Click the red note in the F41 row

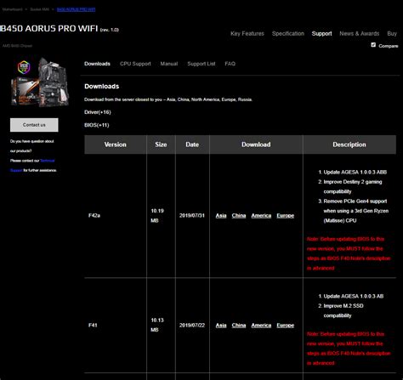coord(349,349)
